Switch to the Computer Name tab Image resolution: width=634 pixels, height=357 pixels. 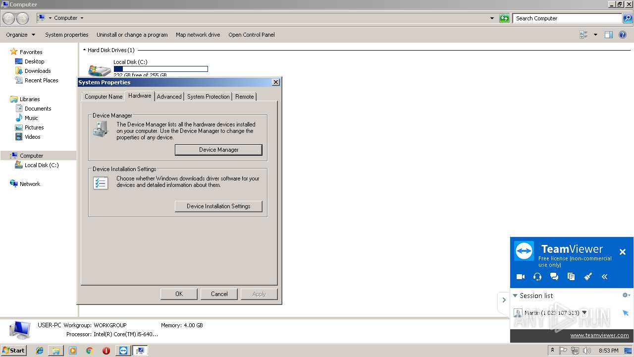tap(104, 97)
